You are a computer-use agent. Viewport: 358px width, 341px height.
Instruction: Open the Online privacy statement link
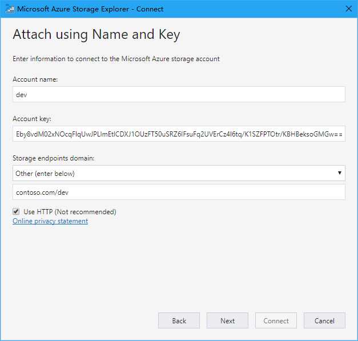[50, 221]
